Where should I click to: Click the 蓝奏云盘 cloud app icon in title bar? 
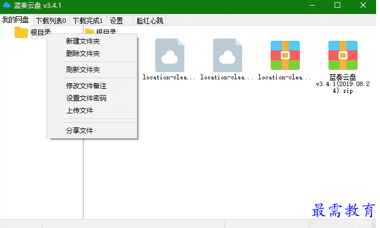pos(7,5)
